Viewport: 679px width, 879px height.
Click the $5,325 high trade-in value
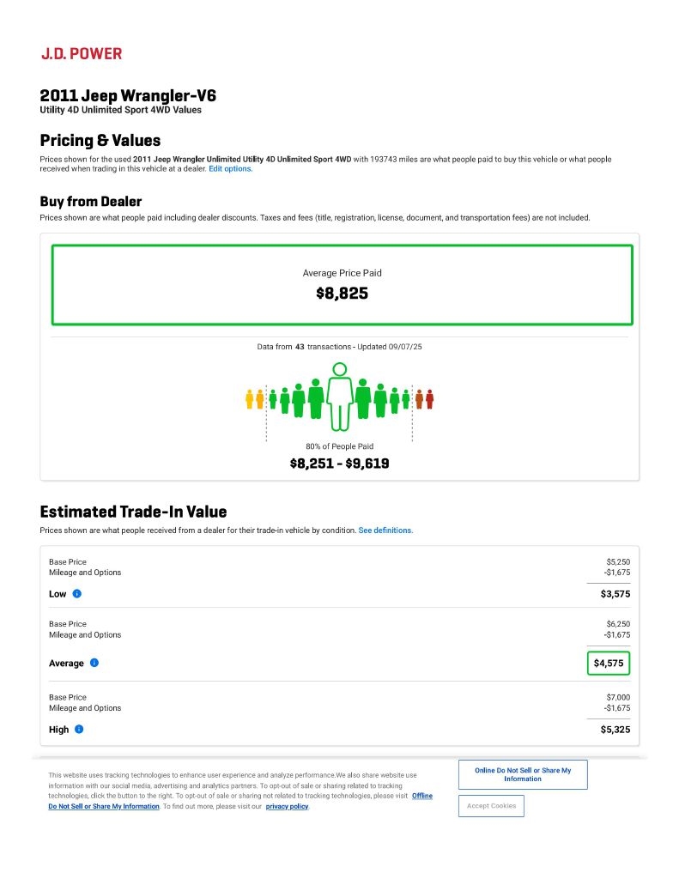click(615, 730)
